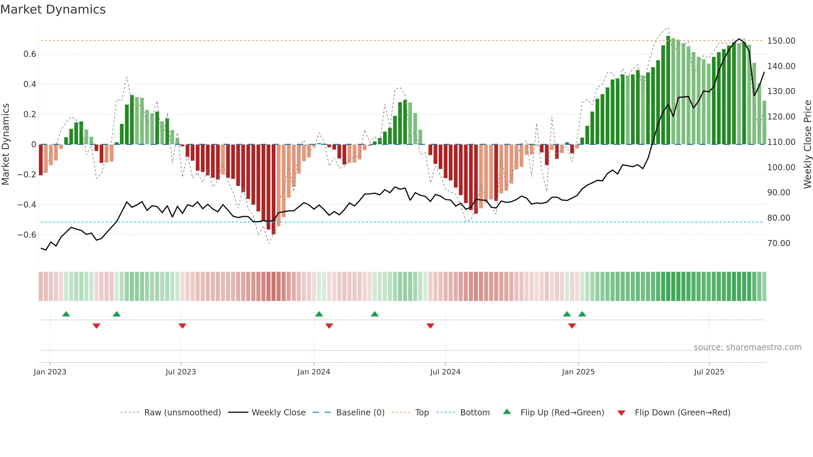The width and height of the screenshot is (813, 457).
Task: Toggle Flip Down (Green→Red) legend entry
Action: (674, 412)
